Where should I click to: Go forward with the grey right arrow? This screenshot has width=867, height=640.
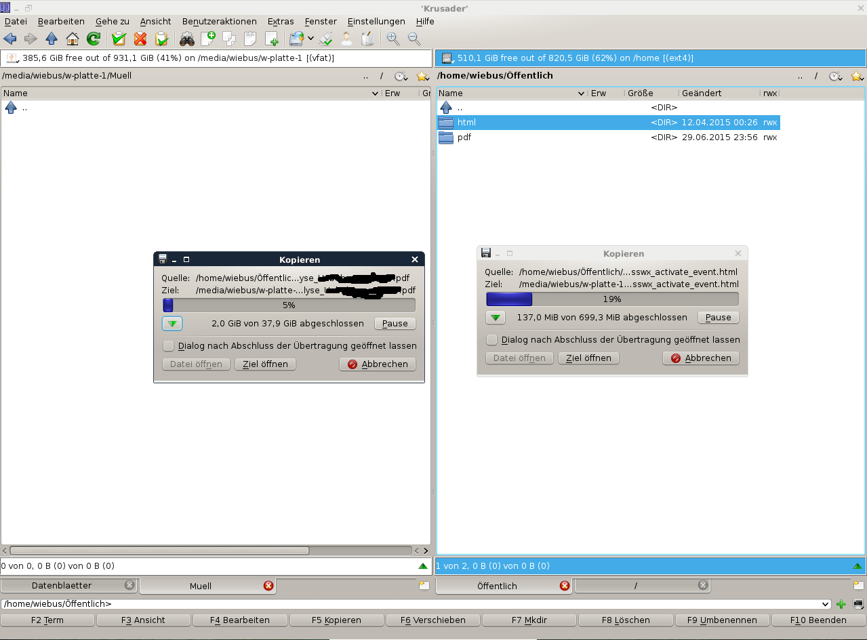[x=31, y=39]
